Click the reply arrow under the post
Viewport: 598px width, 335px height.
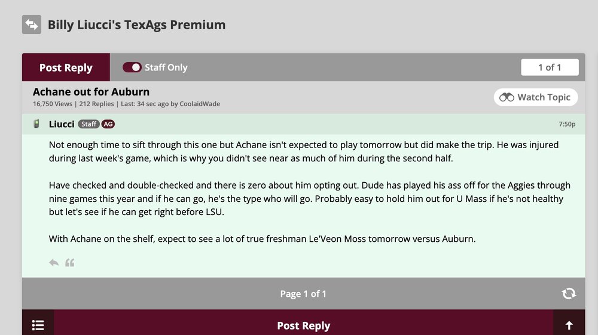click(x=54, y=262)
